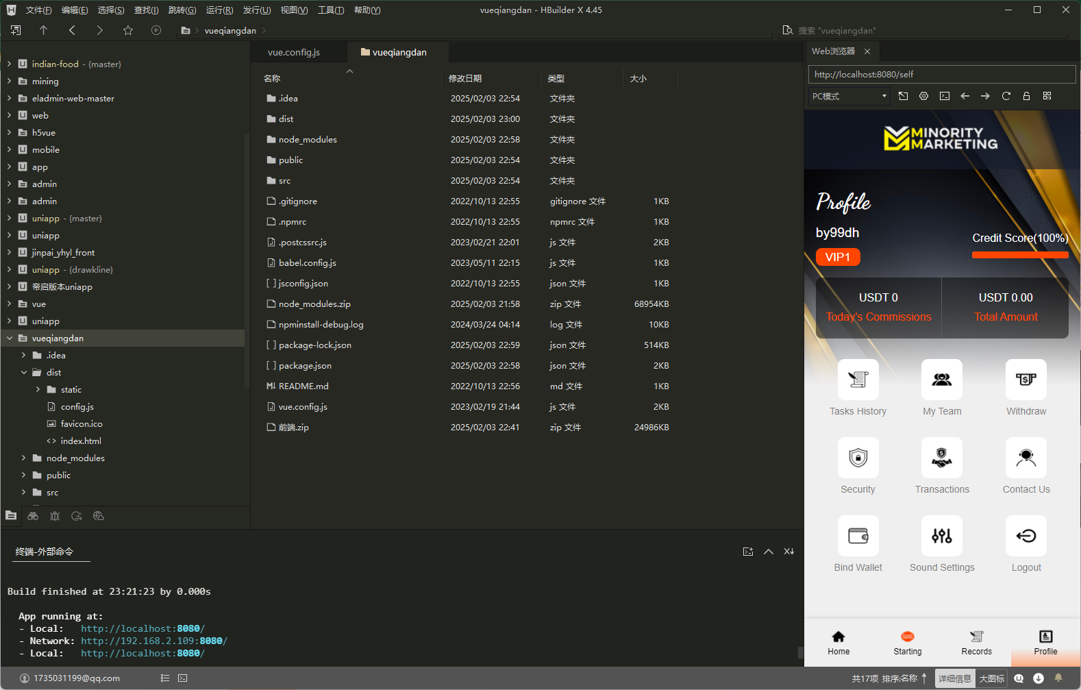The width and height of the screenshot is (1081, 690).
Task: Switch file view to 大图标 mode
Action: 991,678
